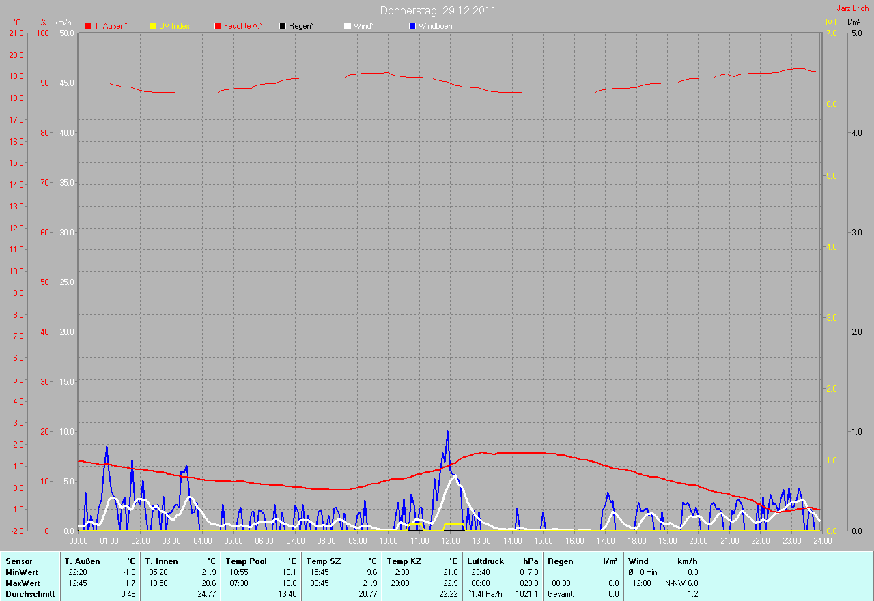The height and width of the screenshot is (601, 874).
Task: Click the chart title Donnerstag, 29.12.2011
Action: coord(438,10)
